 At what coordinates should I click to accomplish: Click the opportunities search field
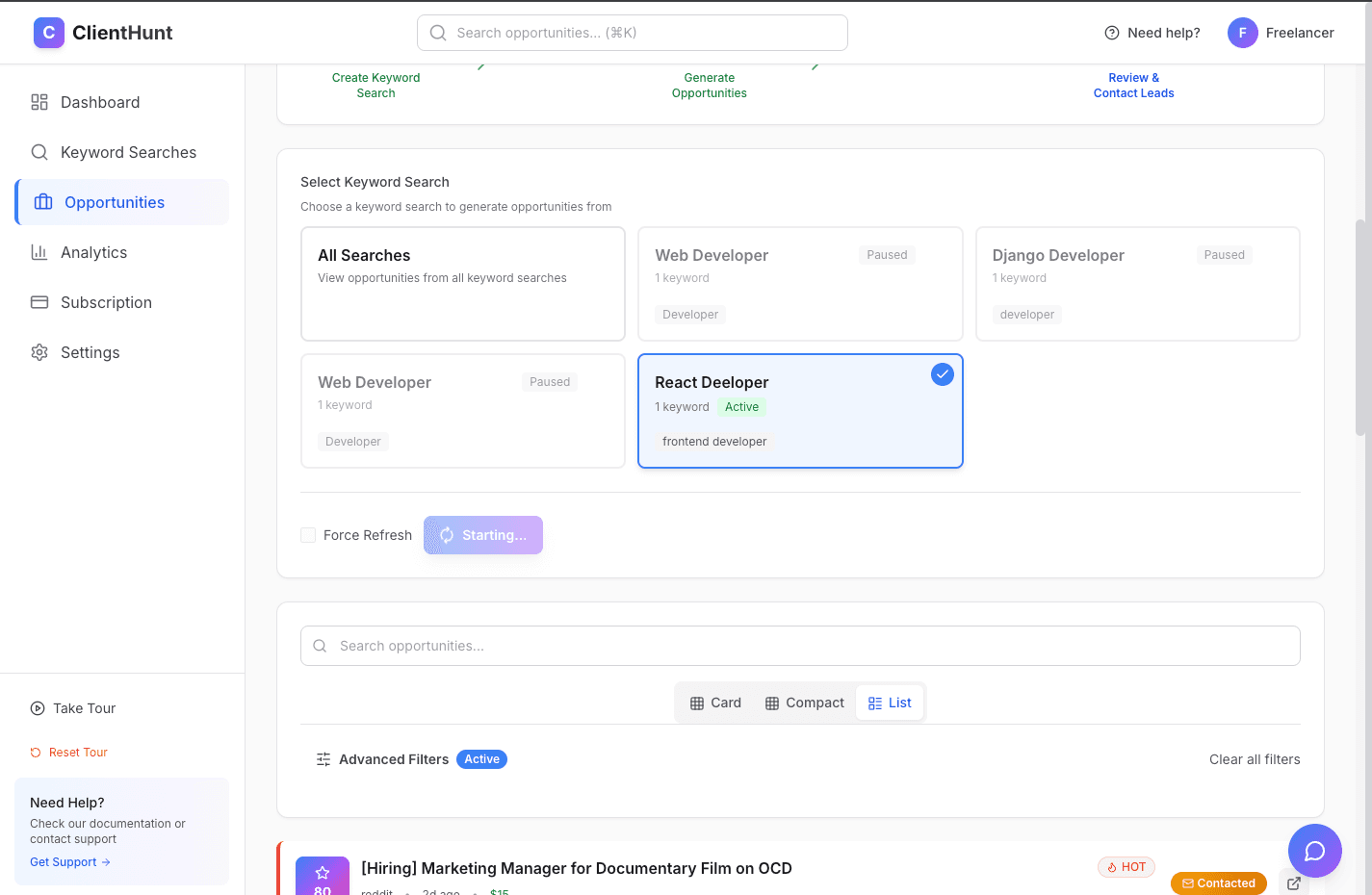click(x=800, y=646)
